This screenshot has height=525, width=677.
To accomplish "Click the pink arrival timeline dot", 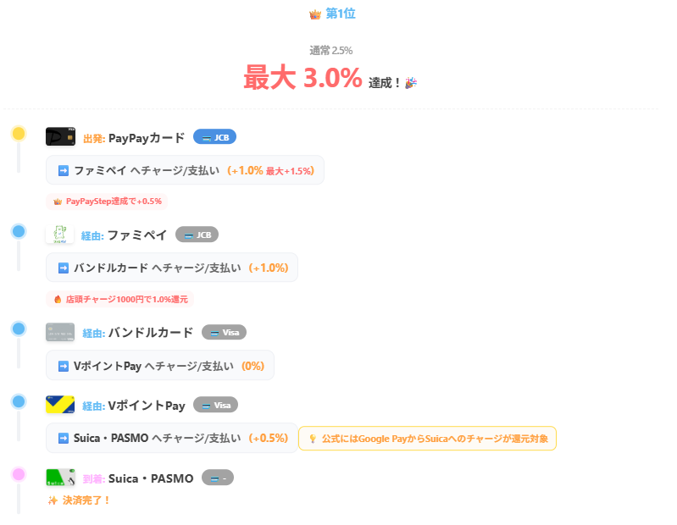I will 19,474.
